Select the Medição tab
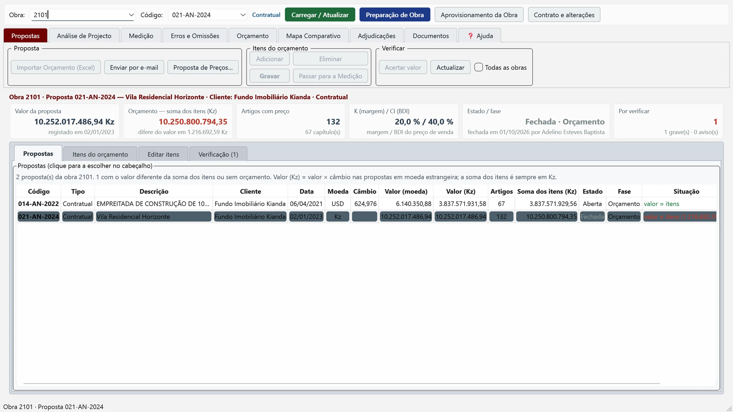Screen dimensions: 733x412 click(x=141, y=36)
